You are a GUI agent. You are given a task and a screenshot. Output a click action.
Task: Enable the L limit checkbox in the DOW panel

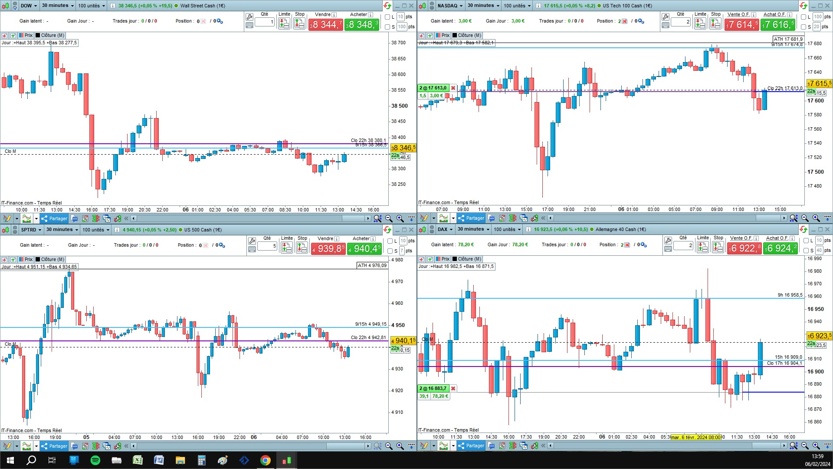(388, 17)
